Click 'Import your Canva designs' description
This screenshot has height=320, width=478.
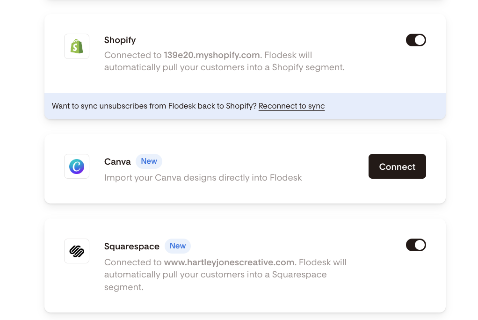pyautogui.click(x=203, y=178)
